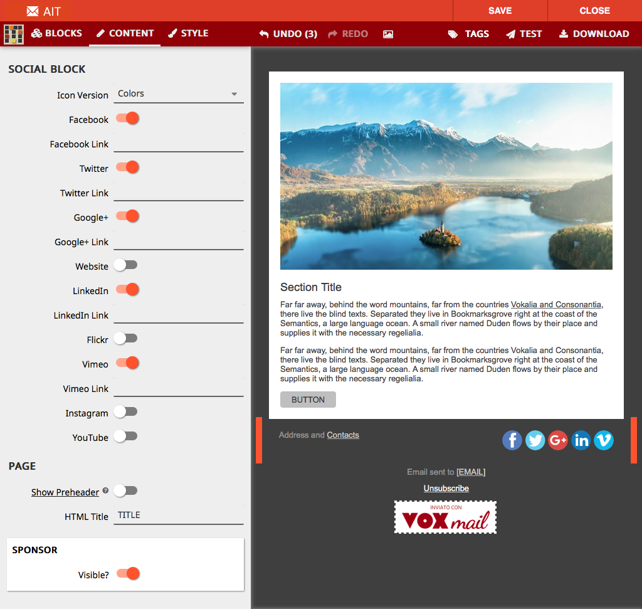Click the colorful grid icon at top left

coord(13,34)
